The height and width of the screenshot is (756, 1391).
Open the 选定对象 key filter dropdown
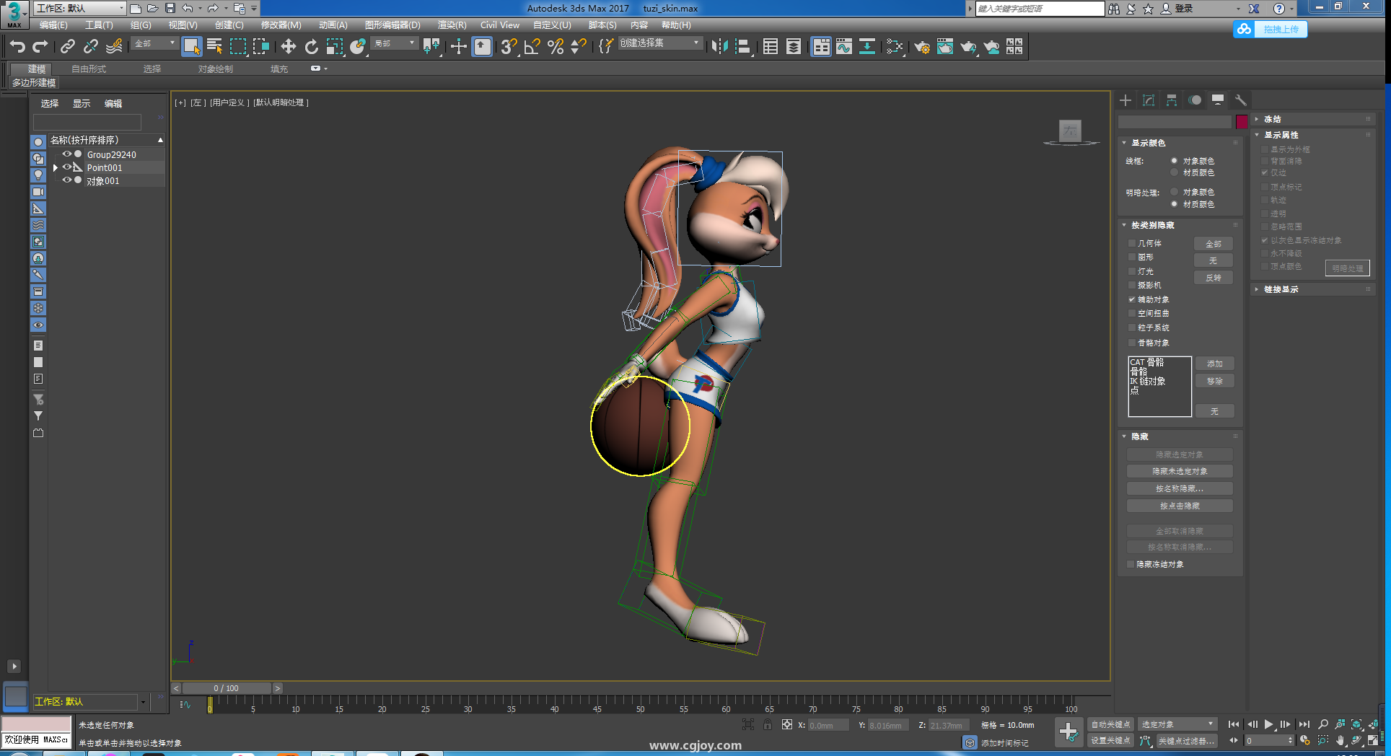1177,724
